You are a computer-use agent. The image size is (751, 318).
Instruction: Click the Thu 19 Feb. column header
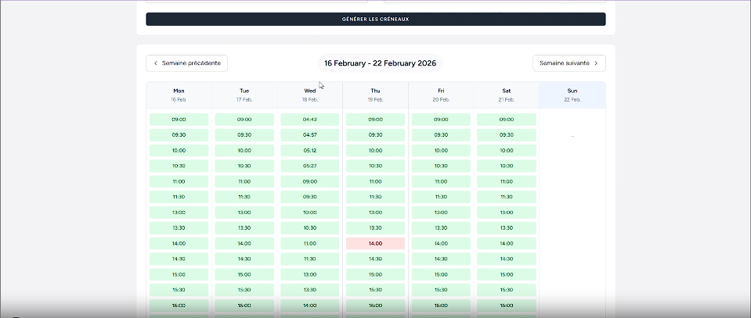click(375, 95)
